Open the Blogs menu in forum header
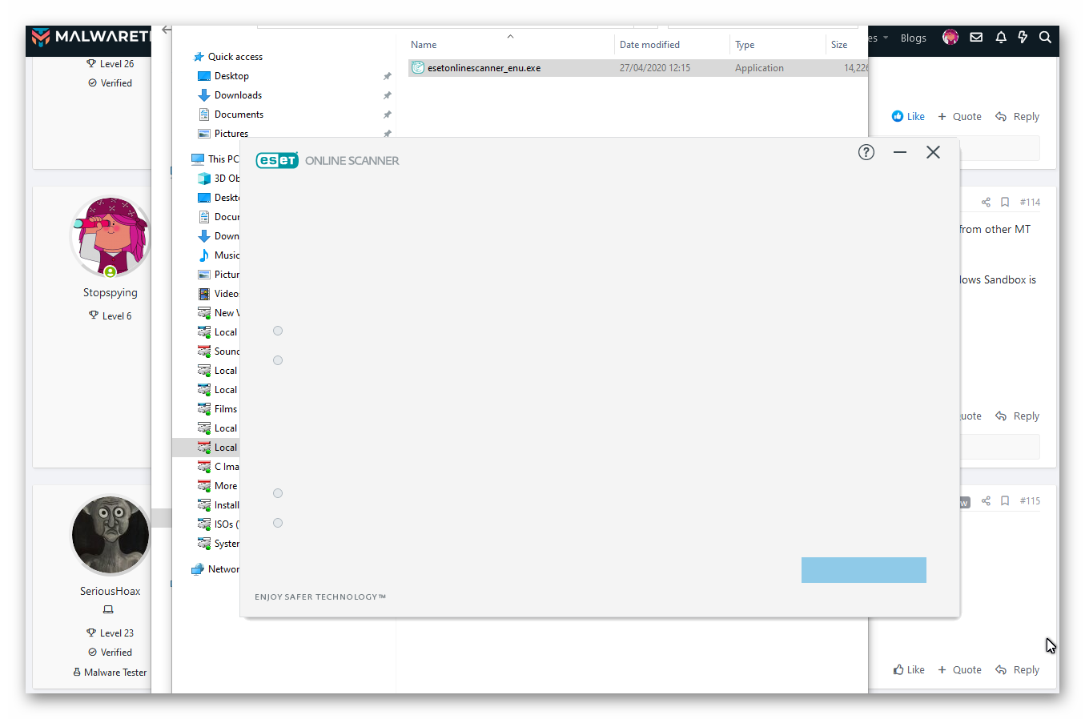 pos(913,38)
